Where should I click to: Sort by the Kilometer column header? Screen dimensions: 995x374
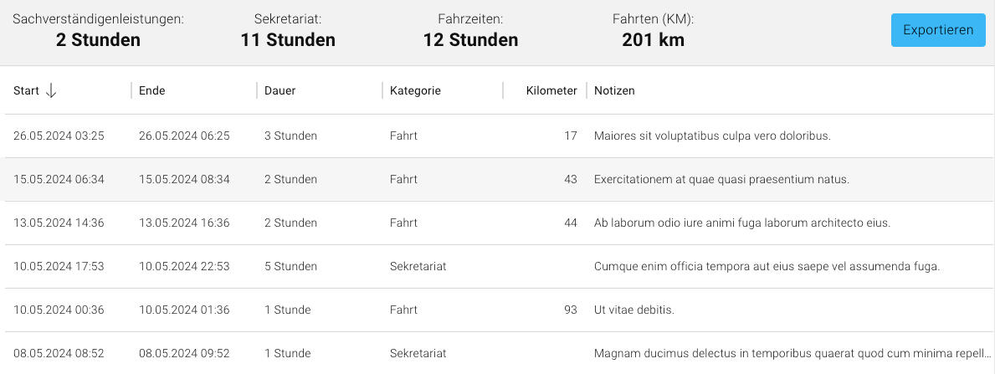point(551,90)
